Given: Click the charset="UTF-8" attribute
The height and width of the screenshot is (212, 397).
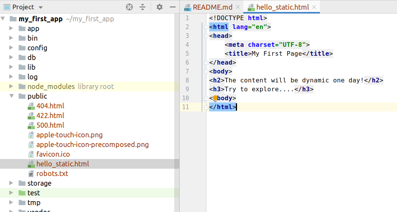Looking at the screenshot, I should tap(277, 45).
